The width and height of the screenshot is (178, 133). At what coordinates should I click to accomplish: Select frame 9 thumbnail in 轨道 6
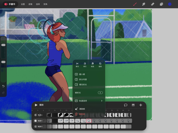(61, 115)
